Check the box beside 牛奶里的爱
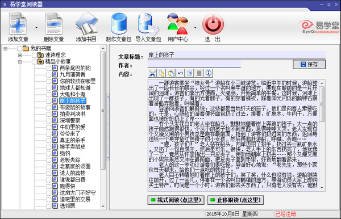 [49, 127]
